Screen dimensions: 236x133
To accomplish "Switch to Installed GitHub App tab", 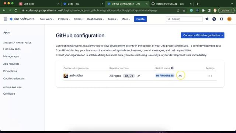I will pyautogui.click(x=171, y=4).
